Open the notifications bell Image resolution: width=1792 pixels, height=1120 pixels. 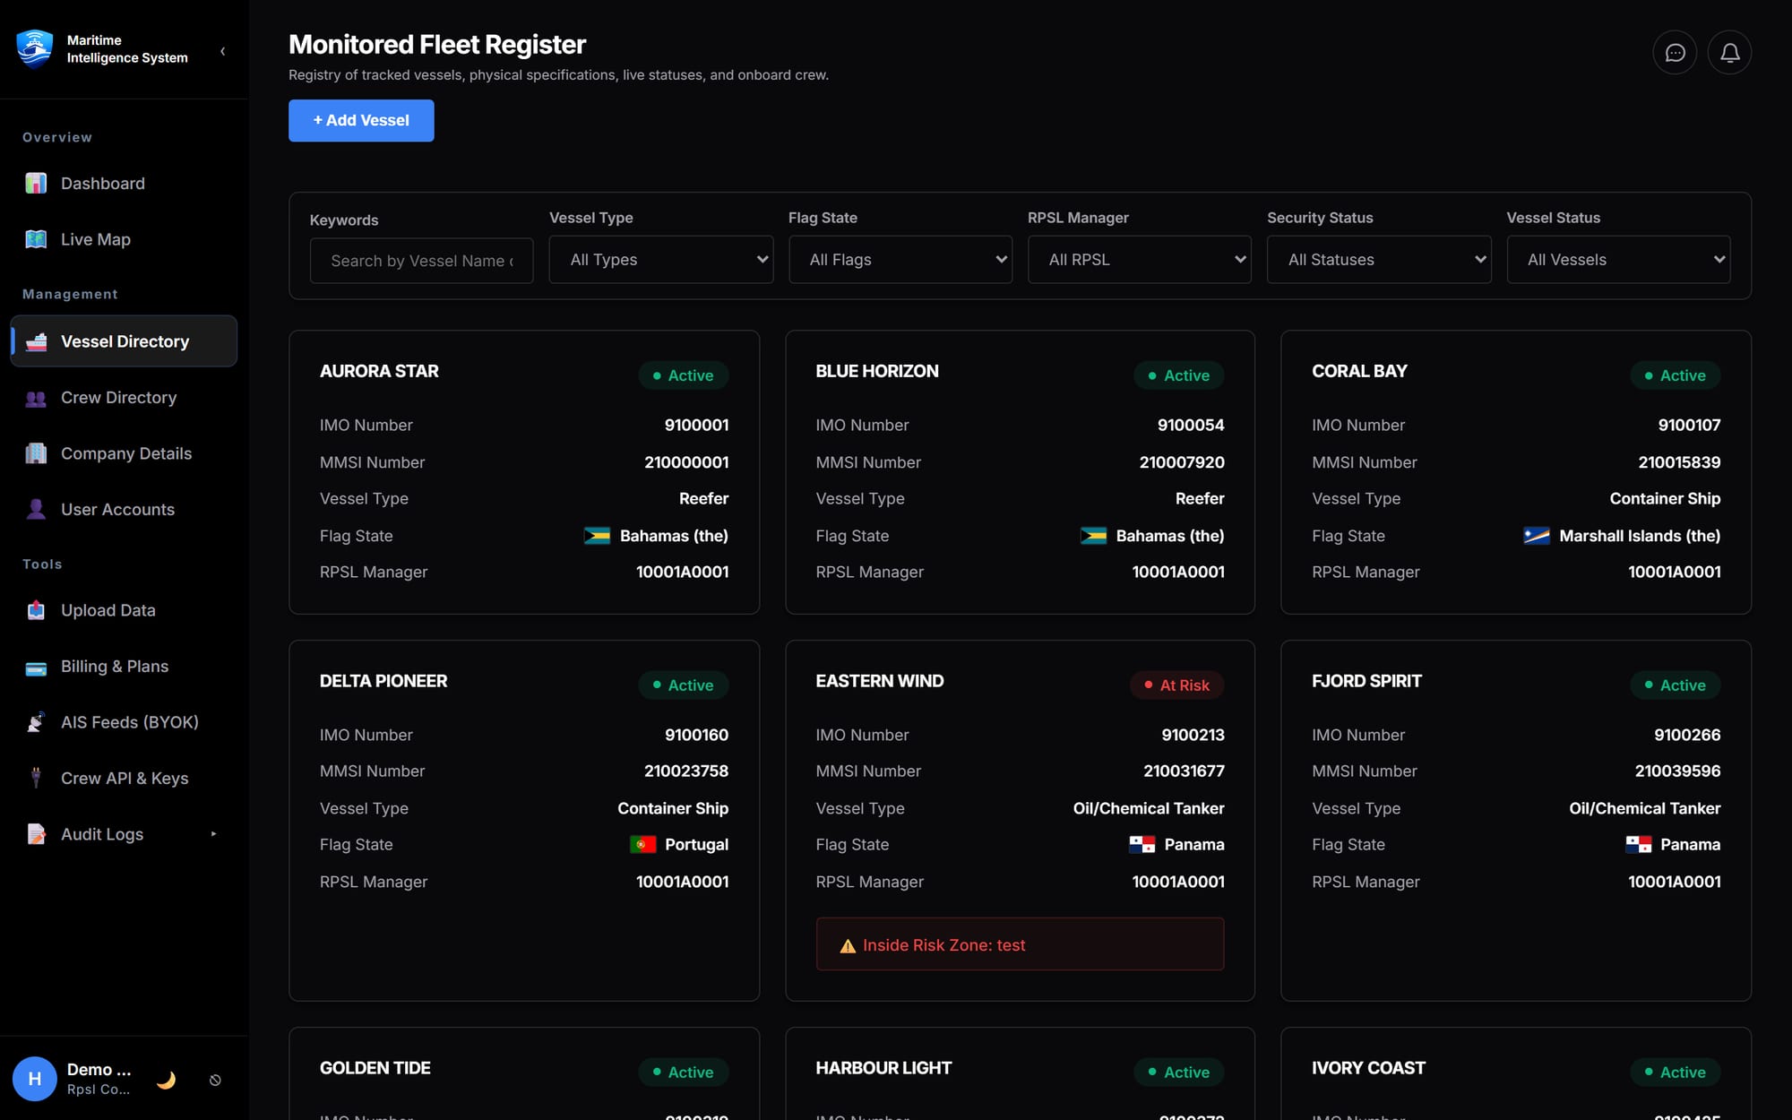(1729, 53)
